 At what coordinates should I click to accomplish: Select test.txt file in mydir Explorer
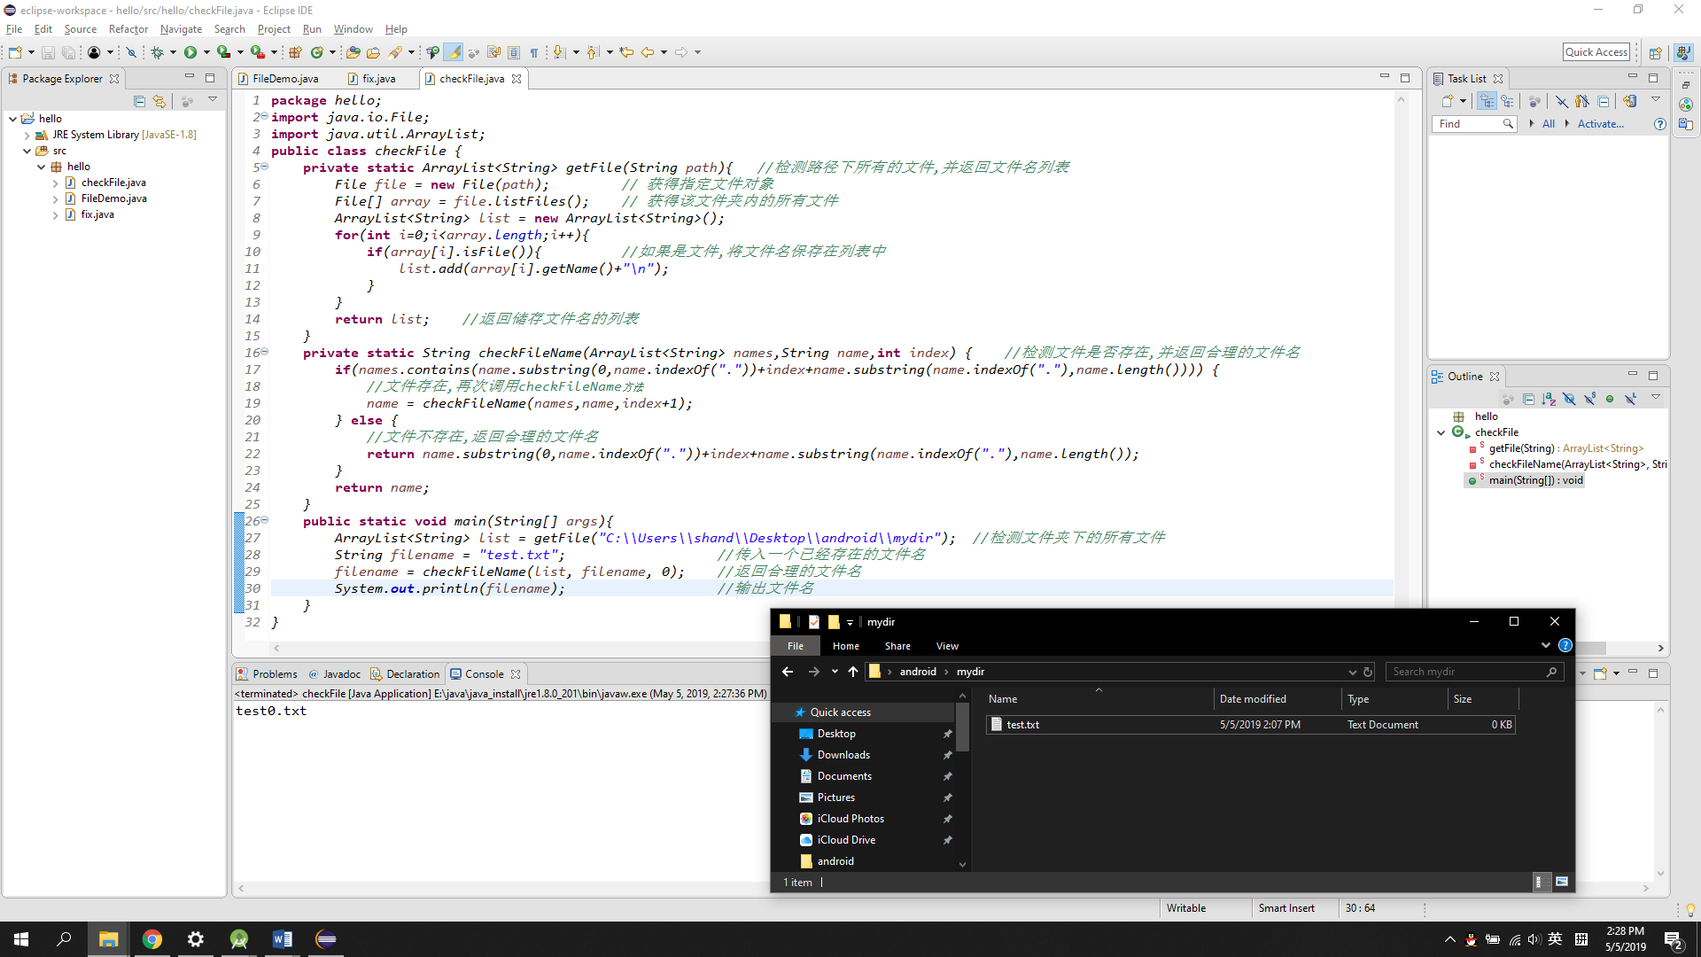(x=1250, y=725)
